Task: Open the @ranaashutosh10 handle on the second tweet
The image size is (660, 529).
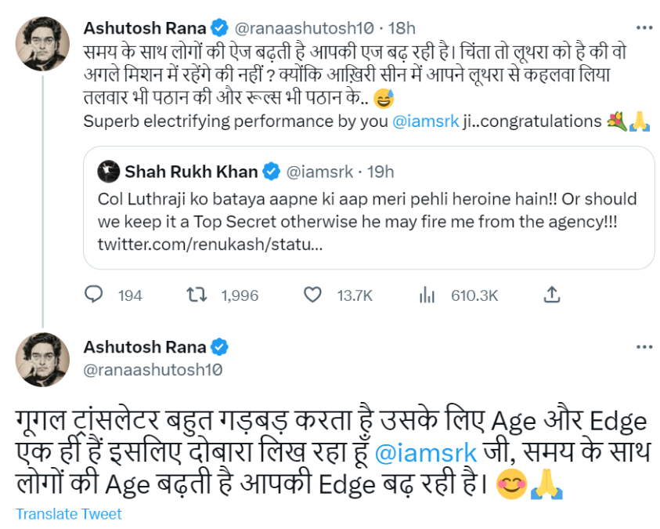Action: pos(153,368)
